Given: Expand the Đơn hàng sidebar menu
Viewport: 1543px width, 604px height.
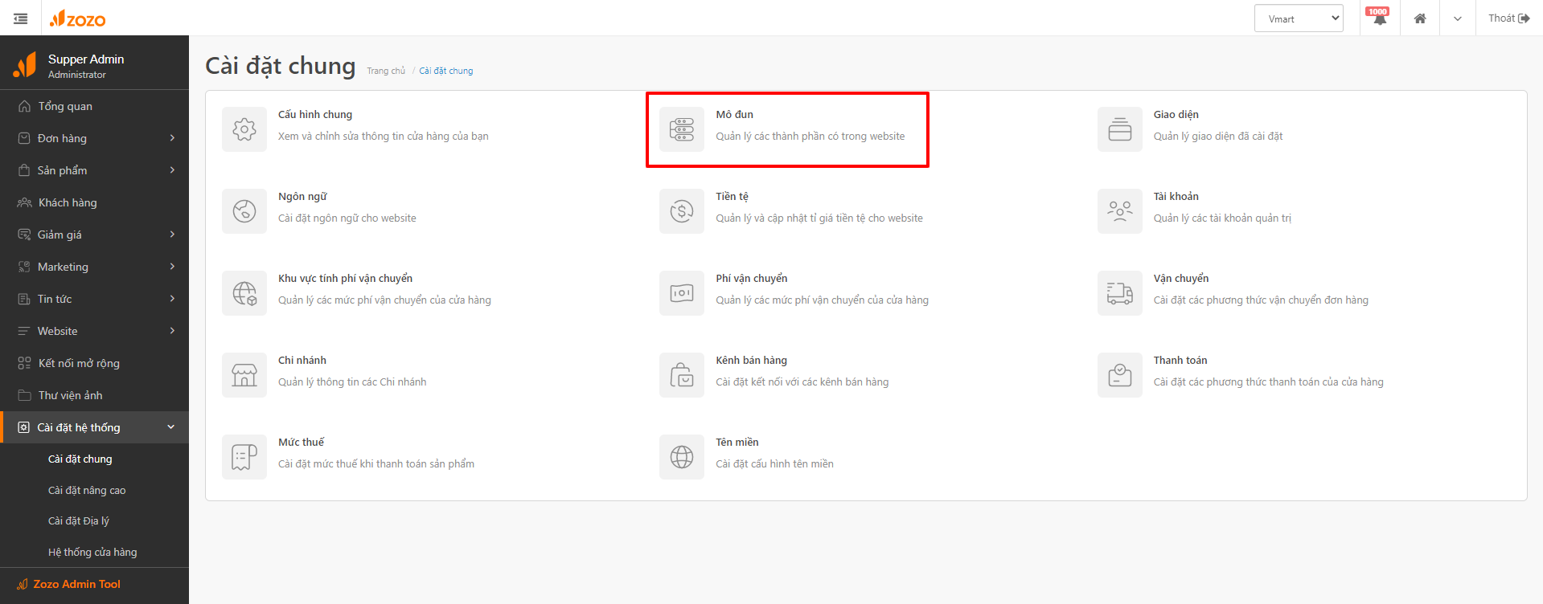Looking at the screenshot, I should [94, 138].
